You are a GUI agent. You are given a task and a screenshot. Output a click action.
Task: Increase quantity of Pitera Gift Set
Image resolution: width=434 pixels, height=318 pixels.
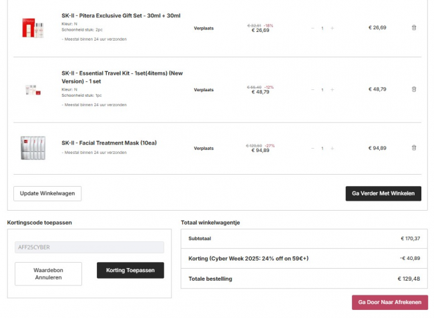332,28
